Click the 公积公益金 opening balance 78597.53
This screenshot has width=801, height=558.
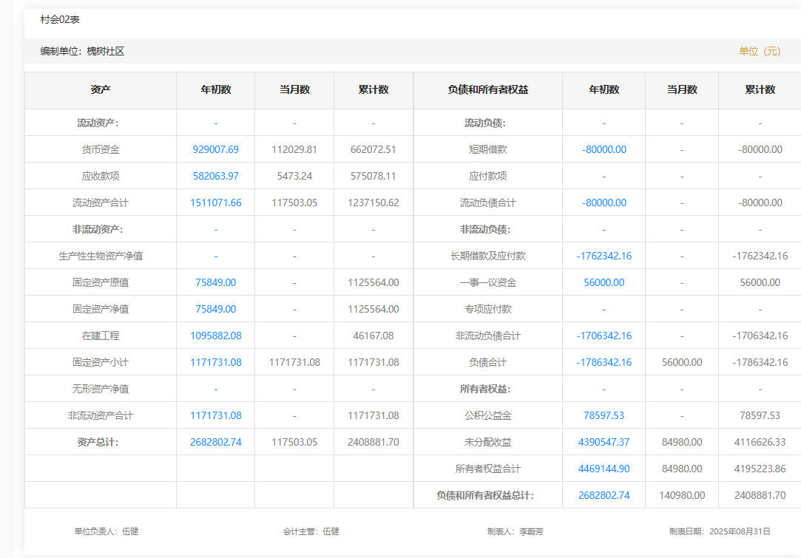(x=604, y=415)
